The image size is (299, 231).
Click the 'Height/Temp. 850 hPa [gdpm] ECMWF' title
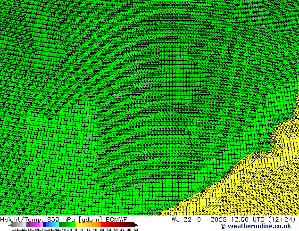[x=64, y=219]
